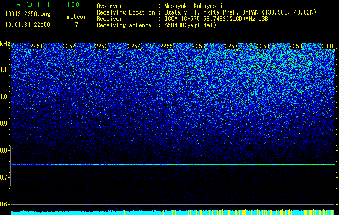The width and height of the screenshot is (339, 215).
Task: Select the file name 1001312250.png
Action: [x=28, y=15]
